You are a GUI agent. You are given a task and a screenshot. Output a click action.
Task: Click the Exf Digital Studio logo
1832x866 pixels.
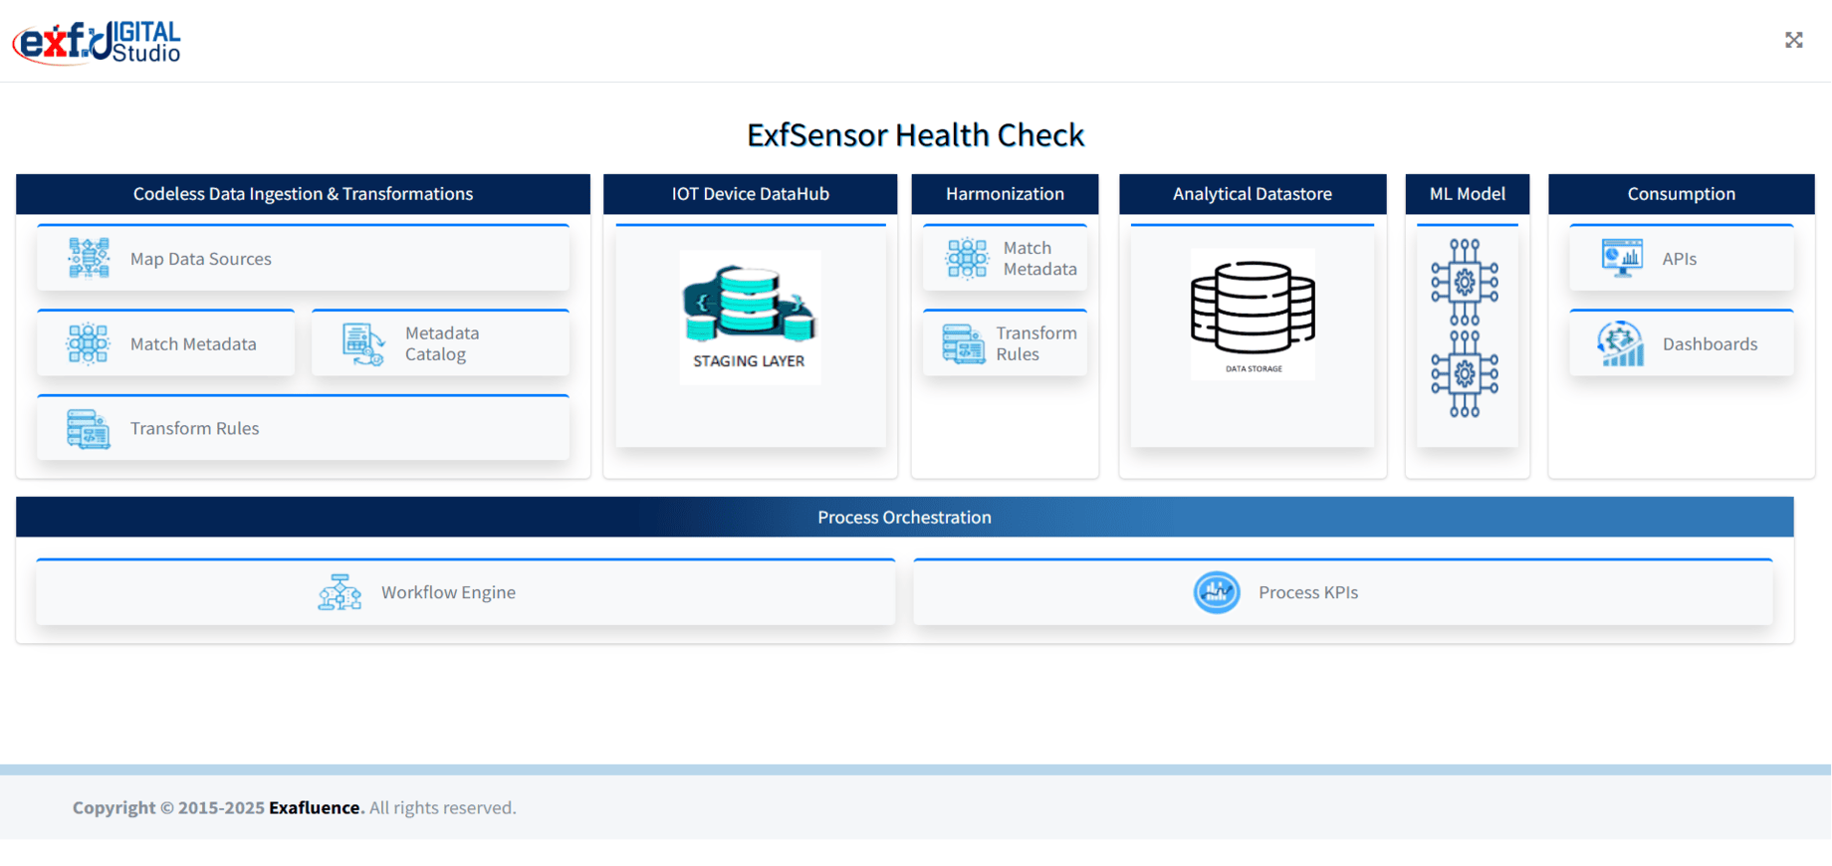point(97,42)
